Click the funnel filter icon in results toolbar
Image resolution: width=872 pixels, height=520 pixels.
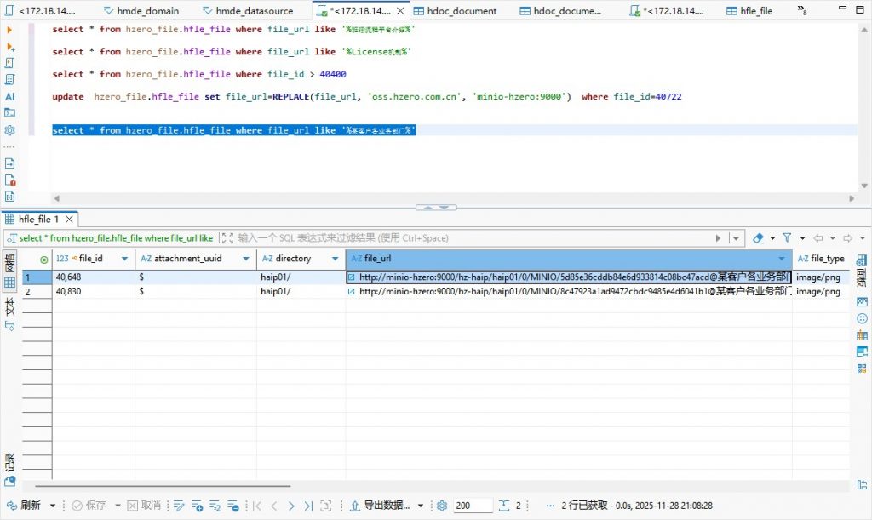pos(787,238)
